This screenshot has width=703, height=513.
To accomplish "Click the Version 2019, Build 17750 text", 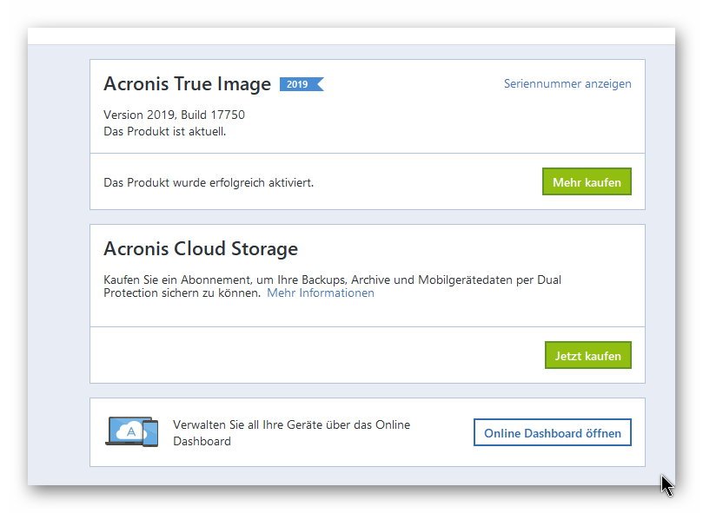I will click(174, 115).
